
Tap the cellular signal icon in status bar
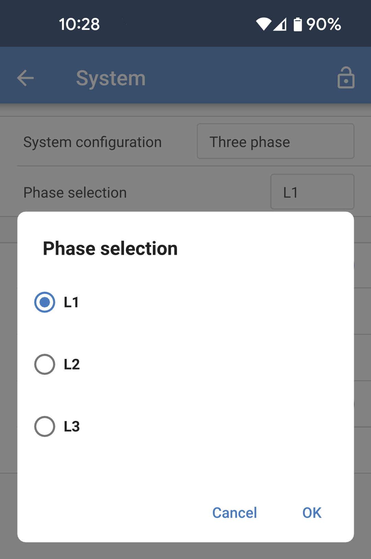(280, 24)
